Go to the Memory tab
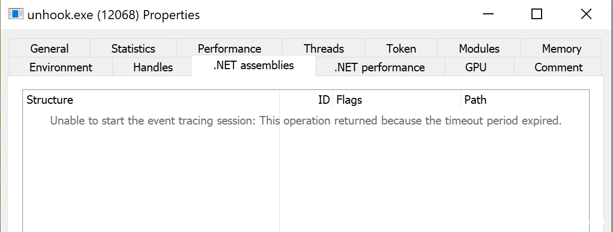Screen dimensions: 613x232 [x=561, y=48]
